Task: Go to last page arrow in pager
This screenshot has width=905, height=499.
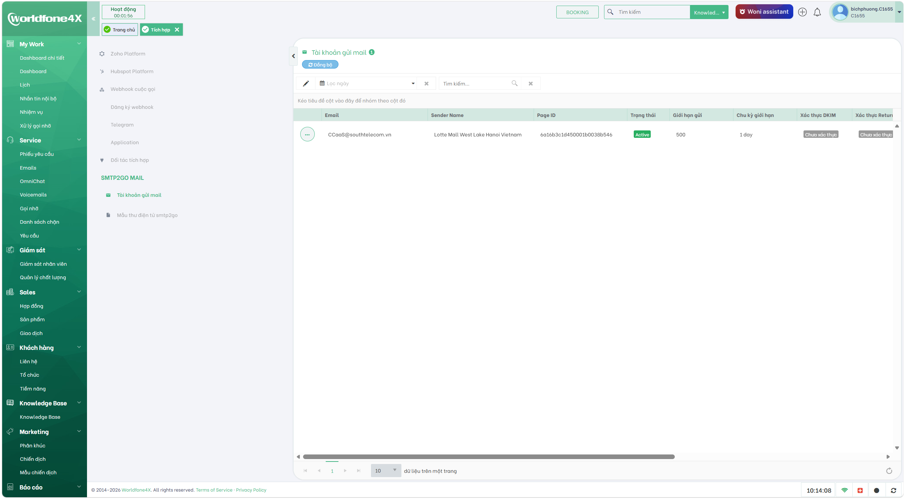Action: [x=359, y=471]
